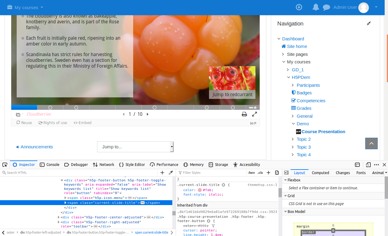
Task: Print the Cloudberries presentation
Action: pos(244,114)
